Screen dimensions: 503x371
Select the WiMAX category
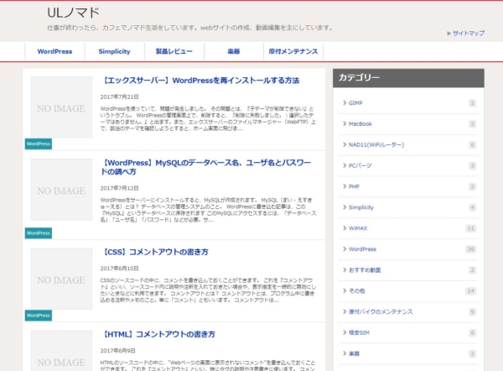click(359, 228)
